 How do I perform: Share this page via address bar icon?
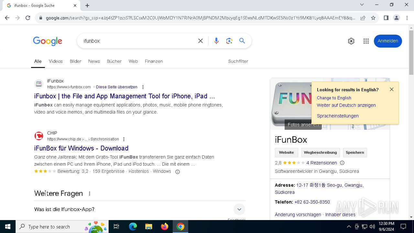[x=363, y=18]
